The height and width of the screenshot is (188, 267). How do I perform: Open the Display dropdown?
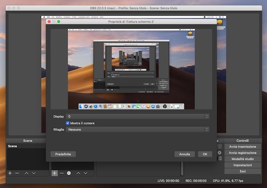pos(137,117)
